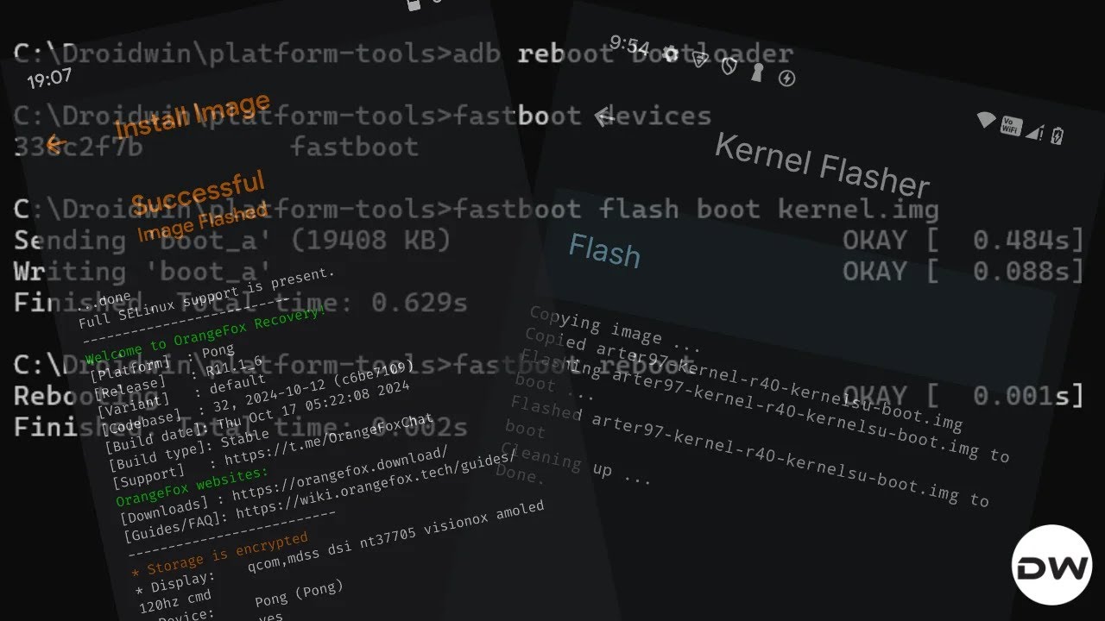Screen dimensions: 1105x621
Task: Tap the VoWiFi indicator icon
Action: tap(1010, 126)
